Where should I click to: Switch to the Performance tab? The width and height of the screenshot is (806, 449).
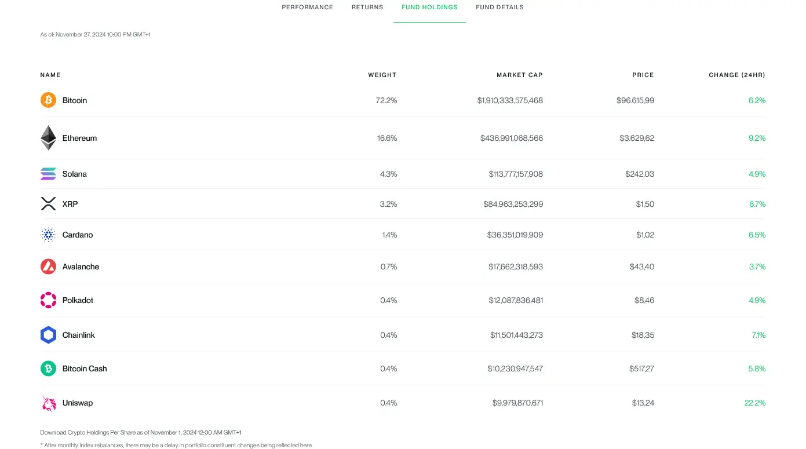(x=307, y=8)
